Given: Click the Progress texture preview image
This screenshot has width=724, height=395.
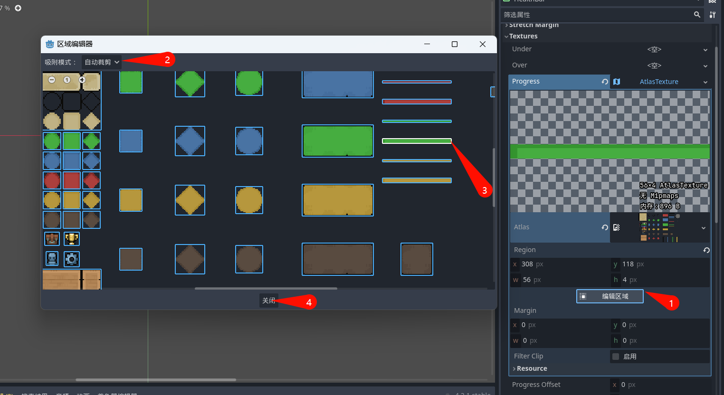Looking at the screenshot, I should click(610, 151).
